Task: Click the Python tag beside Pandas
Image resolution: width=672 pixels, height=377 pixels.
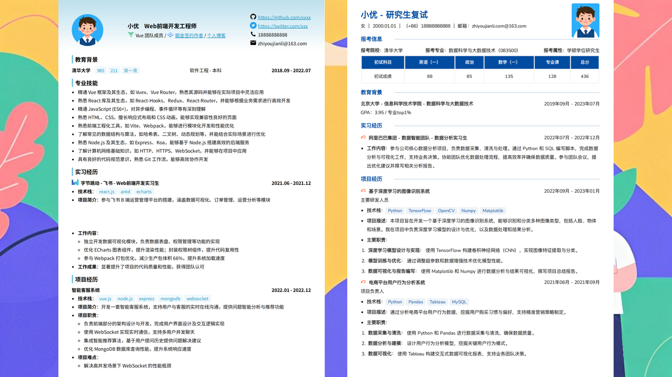Action: [395, 302]
